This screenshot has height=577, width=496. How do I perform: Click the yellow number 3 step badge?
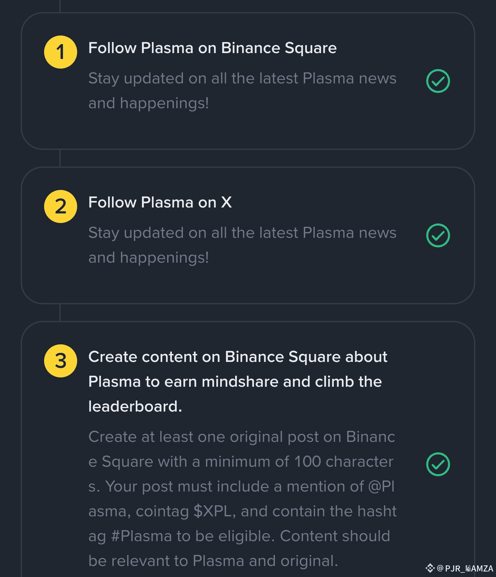pyautogui.click(x=61, y=361)
